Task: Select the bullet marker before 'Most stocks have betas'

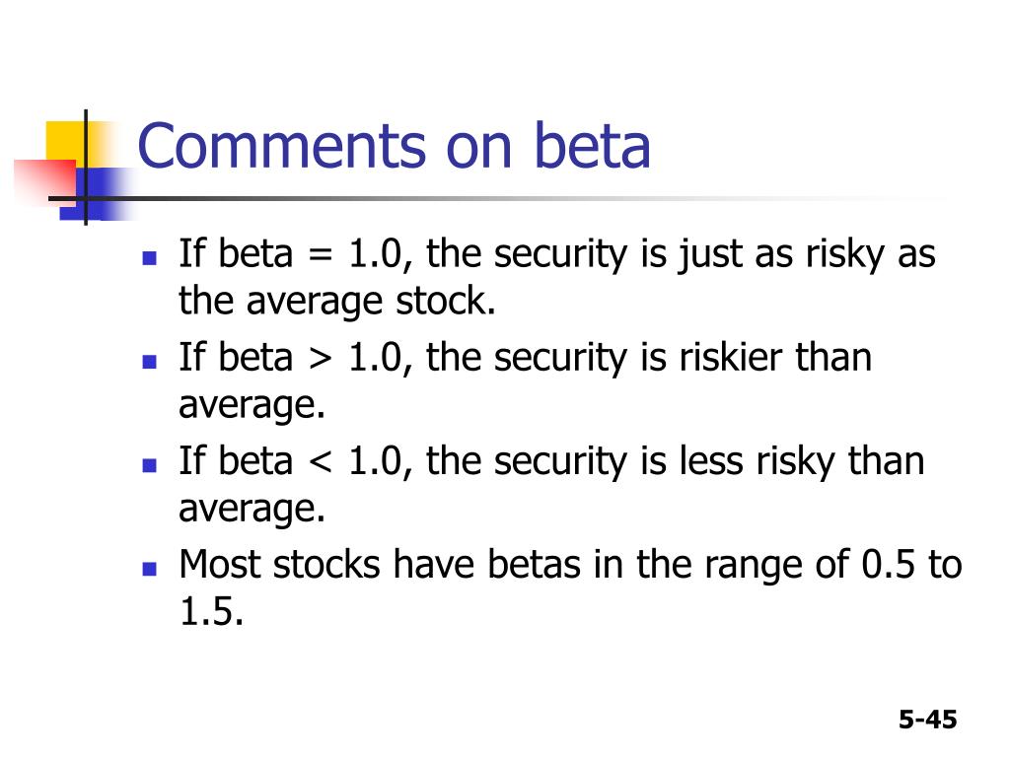Action: tap(150, 569)
